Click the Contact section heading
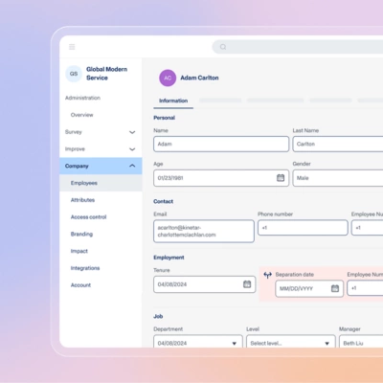 point(163,201)
